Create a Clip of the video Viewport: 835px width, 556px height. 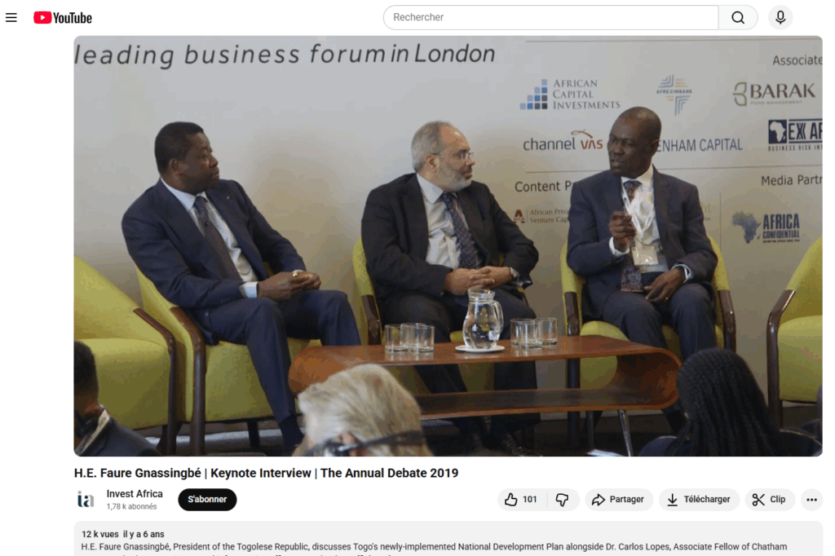click(x=770, y=500)
